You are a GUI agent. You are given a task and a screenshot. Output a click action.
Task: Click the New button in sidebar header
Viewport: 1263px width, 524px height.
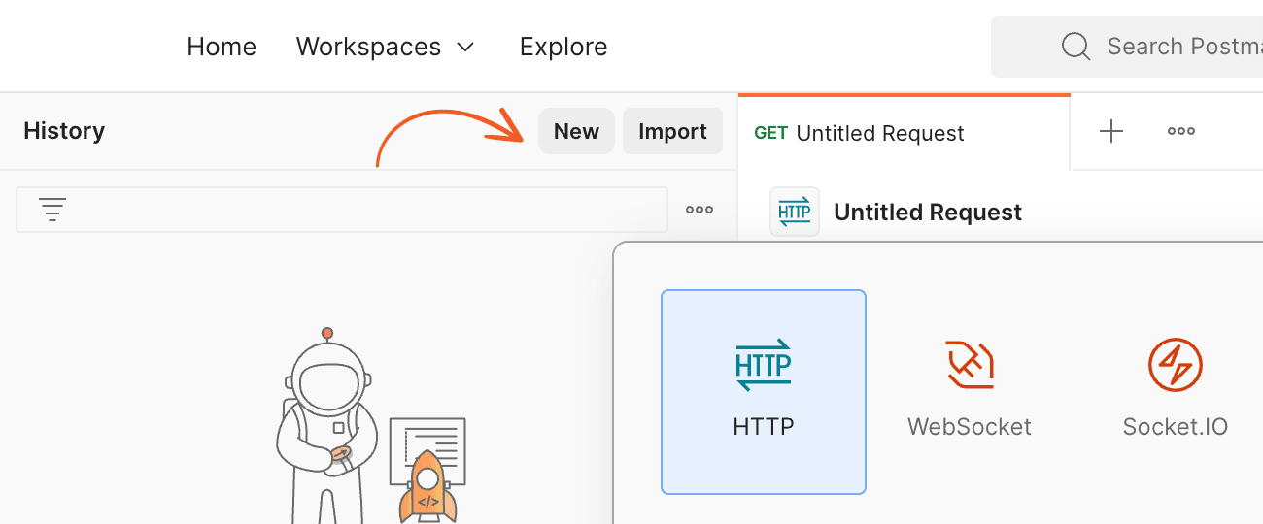point(576,131)
